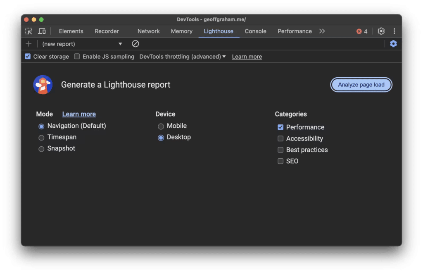Open the Memory tab

pyautogui.click(x=182, y=31)
